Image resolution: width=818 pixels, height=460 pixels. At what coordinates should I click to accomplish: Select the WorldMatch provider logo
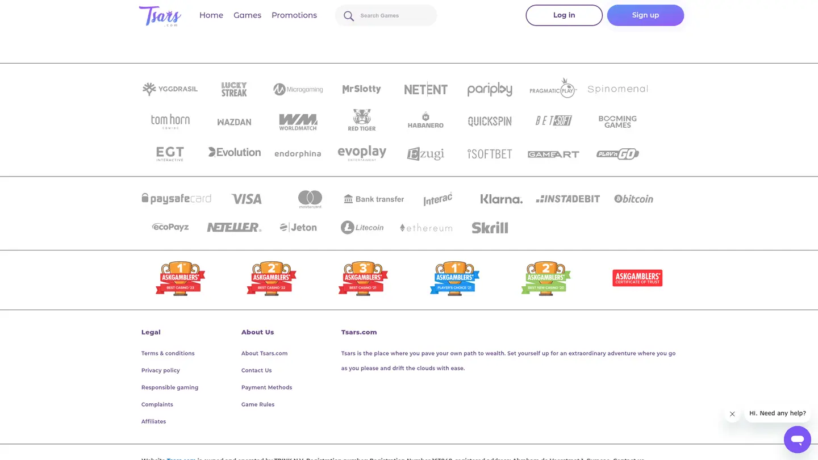[298, 122]
